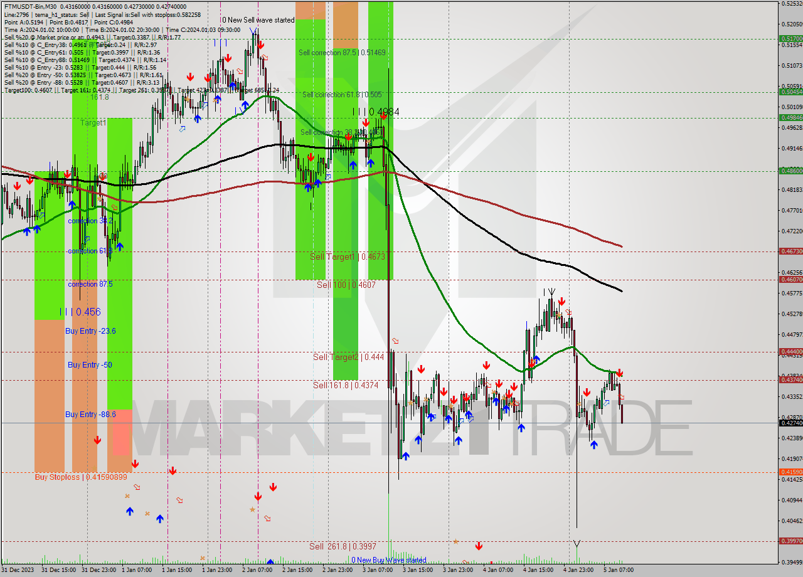Click the 'Sell %20 @ Entry -50: 0.53825' row
Screen dimensions: 803x577
pyautogui.click(x=83, y=75)
